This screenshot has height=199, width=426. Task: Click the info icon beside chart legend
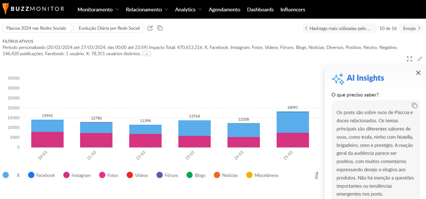pyautogui.click(x=316, y=175)
